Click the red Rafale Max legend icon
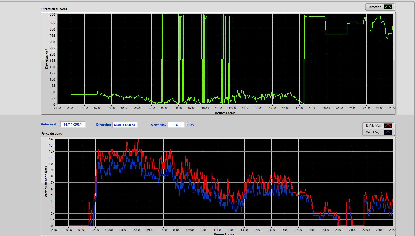The height and width of the screenshot is (236, 415). pos(388,126)
